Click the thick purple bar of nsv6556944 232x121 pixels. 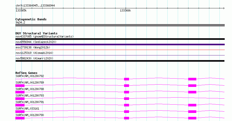click(120, 44)
